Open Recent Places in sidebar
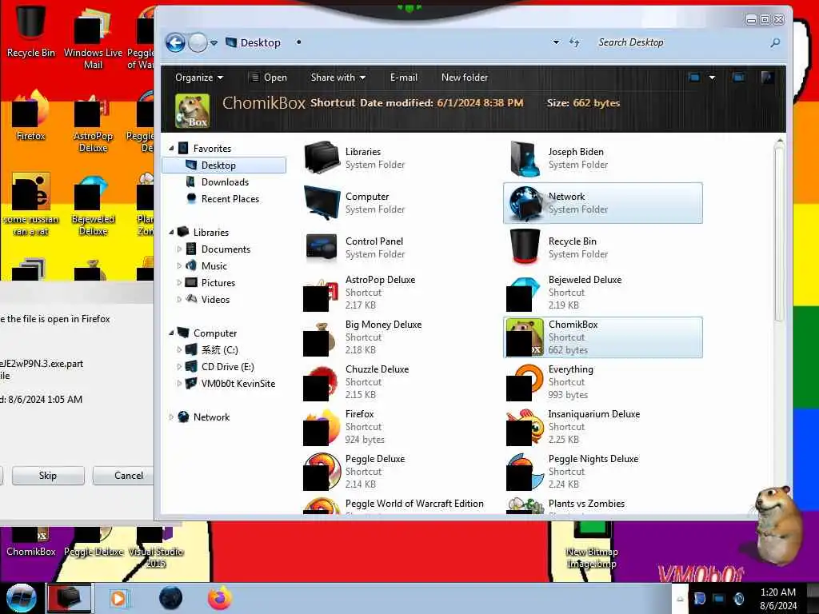Screen dimensions: 819x614 point(230,198)
